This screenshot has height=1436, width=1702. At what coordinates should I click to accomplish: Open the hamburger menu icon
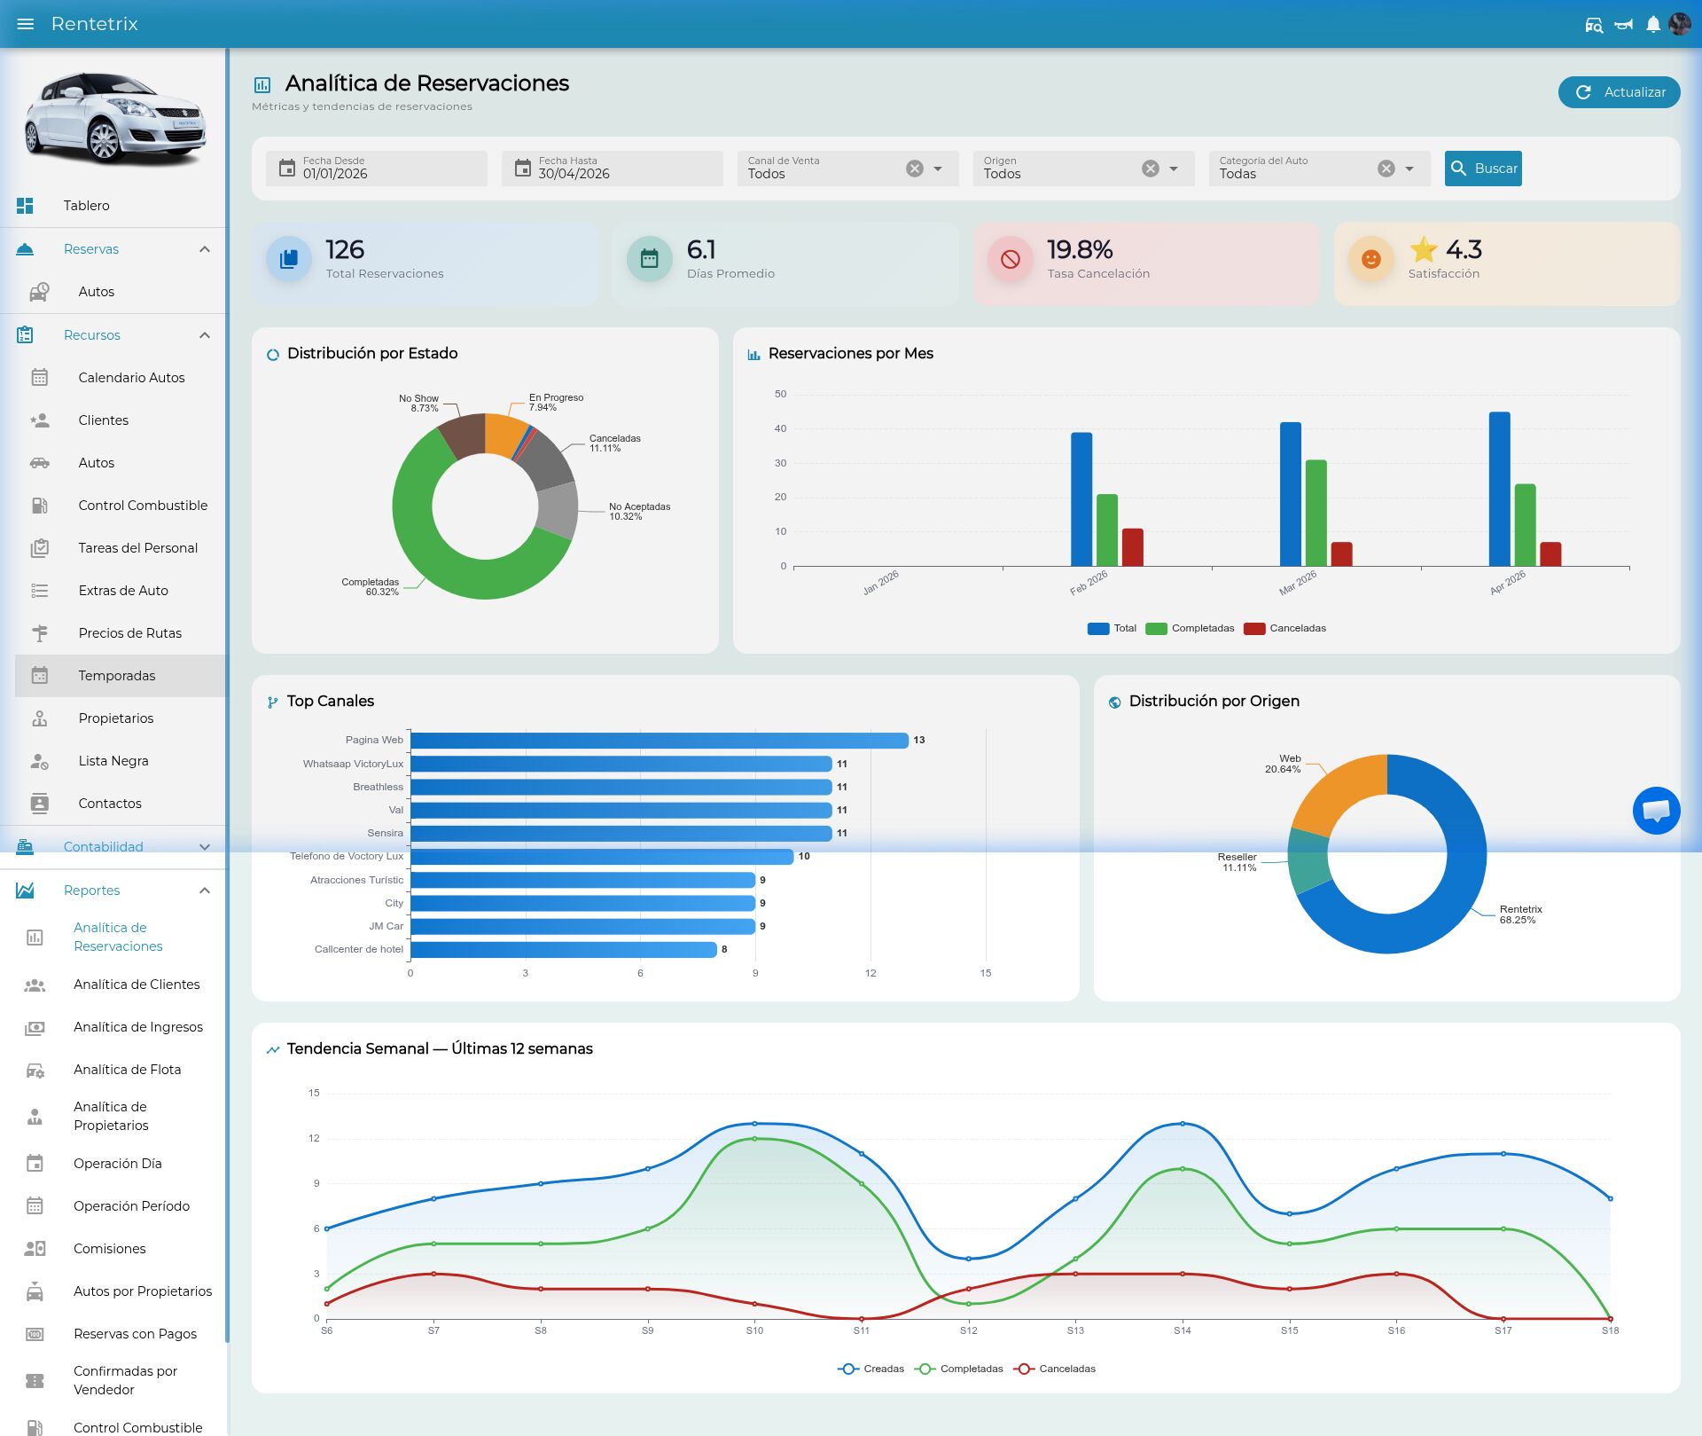point(26,24)
